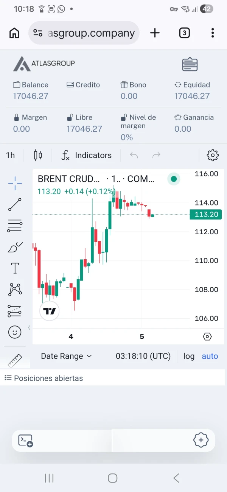Select the crosshair cursor tool
227x492 pixels.
pyautogui.click(x=15, y=183)
